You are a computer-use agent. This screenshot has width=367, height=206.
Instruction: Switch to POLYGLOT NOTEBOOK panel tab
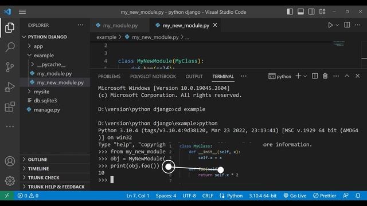(x=153, y=76)
